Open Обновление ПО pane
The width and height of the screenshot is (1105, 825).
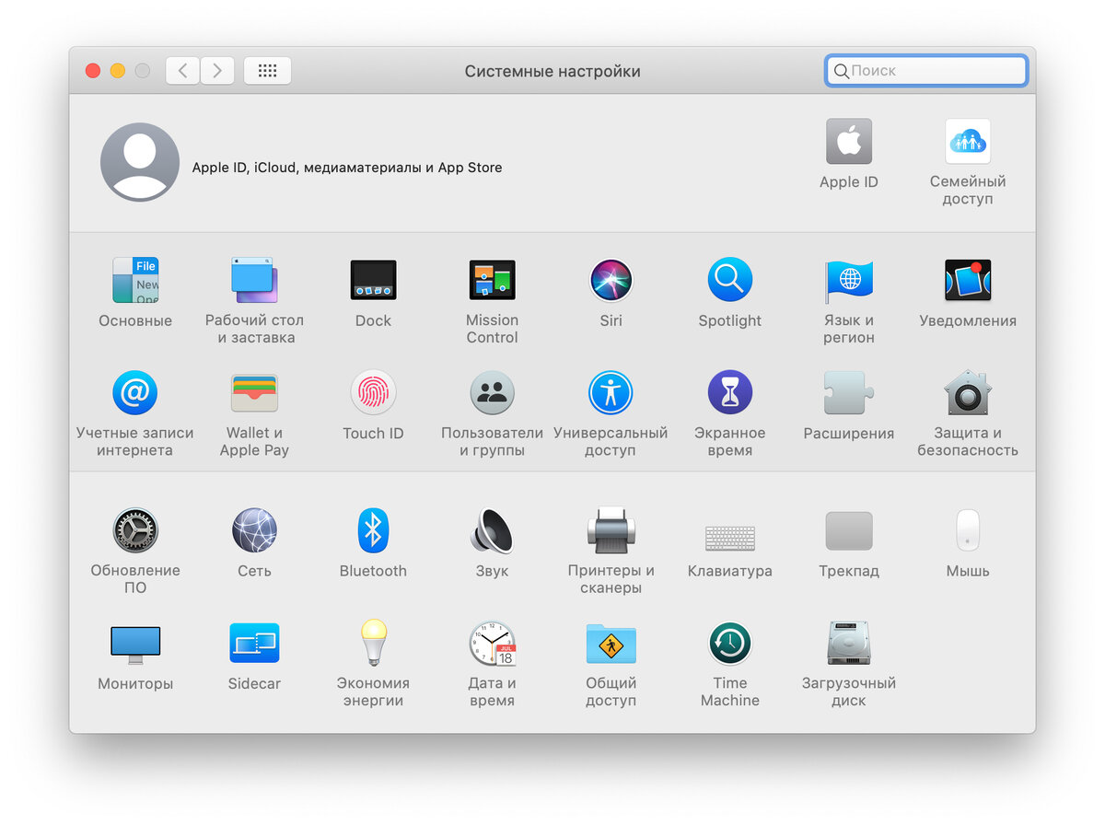[135, 530]
